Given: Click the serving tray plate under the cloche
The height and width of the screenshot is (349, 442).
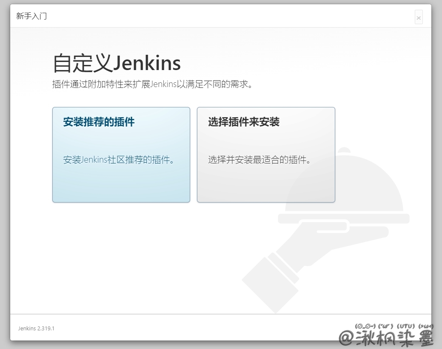Looking at the screenshot, I should tap(344, 219).
